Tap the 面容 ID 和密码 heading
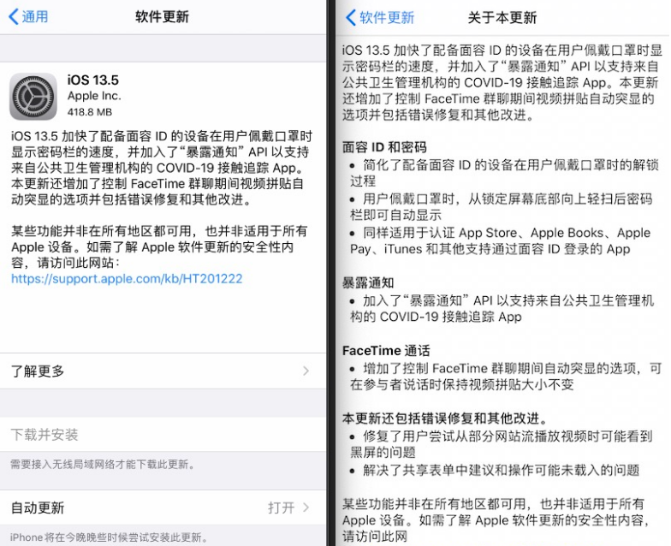 [x=384, y=147]
